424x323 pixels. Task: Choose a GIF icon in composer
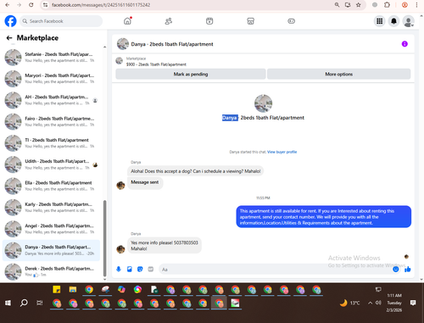click(151, 269)
